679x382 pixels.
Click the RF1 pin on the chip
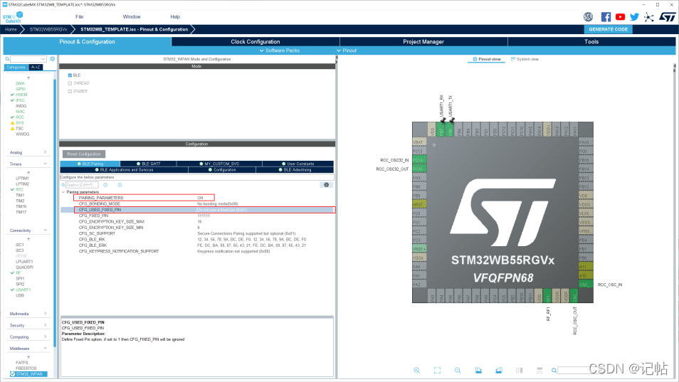click(547, 297)
